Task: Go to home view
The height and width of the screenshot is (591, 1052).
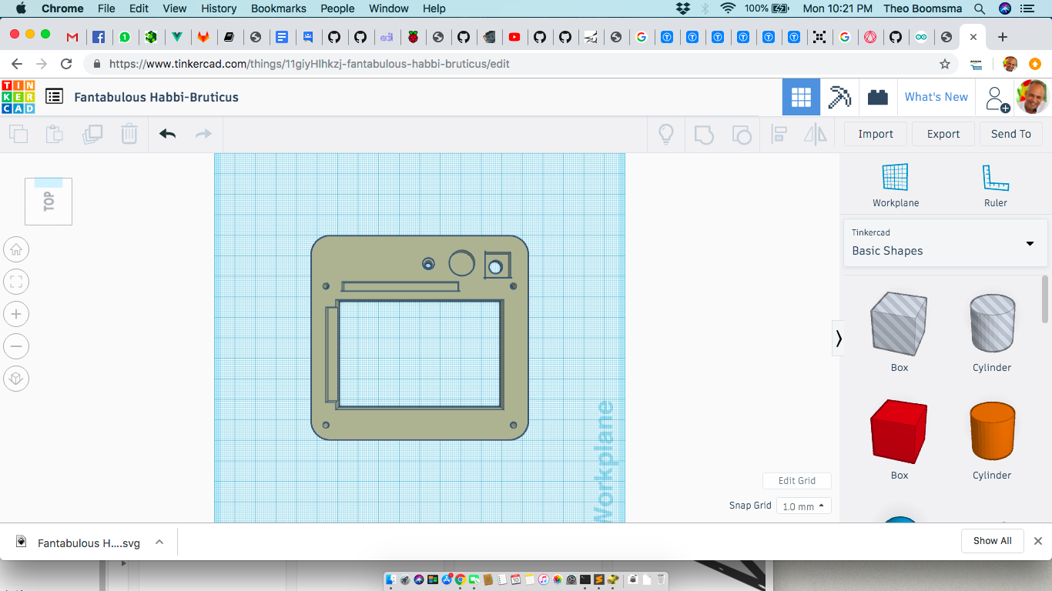Action: (16, 249)
